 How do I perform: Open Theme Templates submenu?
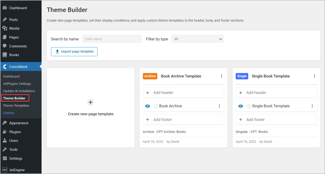[x=16, y=105]
